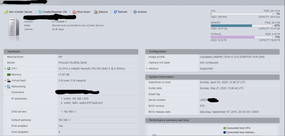Viewport: 285px width, 136px height.
Task: Click version text 6.7 Update 3
Action: pyautogui.click(x=59, y=22)
